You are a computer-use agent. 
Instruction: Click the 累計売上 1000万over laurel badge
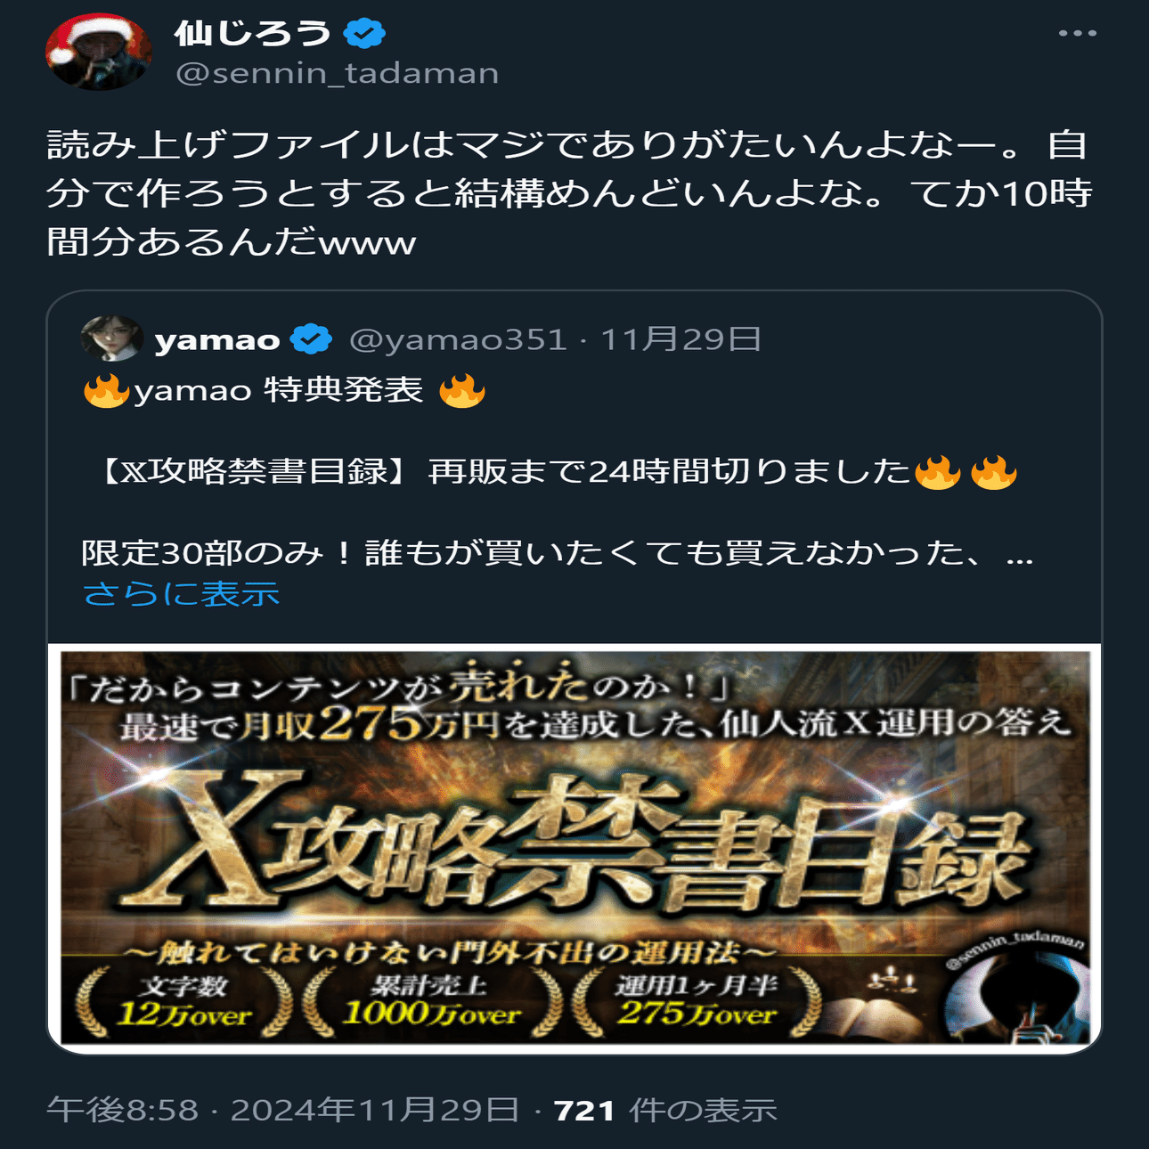pos(433,999)
